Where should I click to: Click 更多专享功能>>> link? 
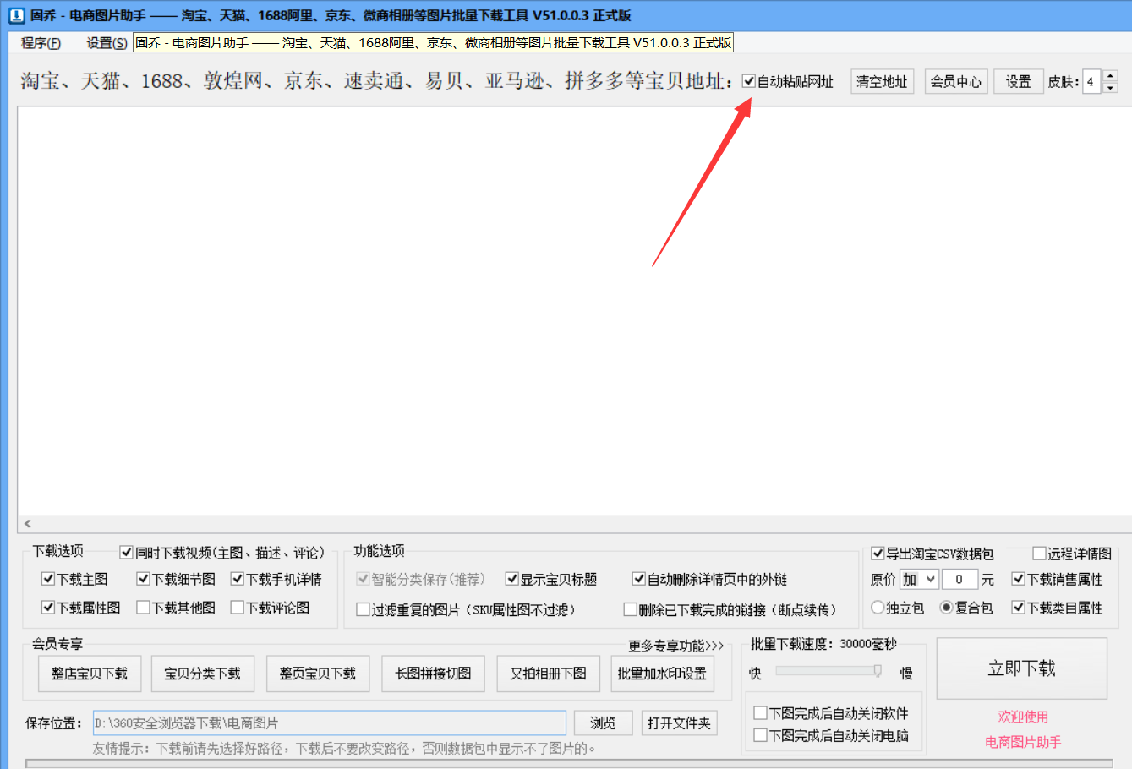tap(675, 646)
